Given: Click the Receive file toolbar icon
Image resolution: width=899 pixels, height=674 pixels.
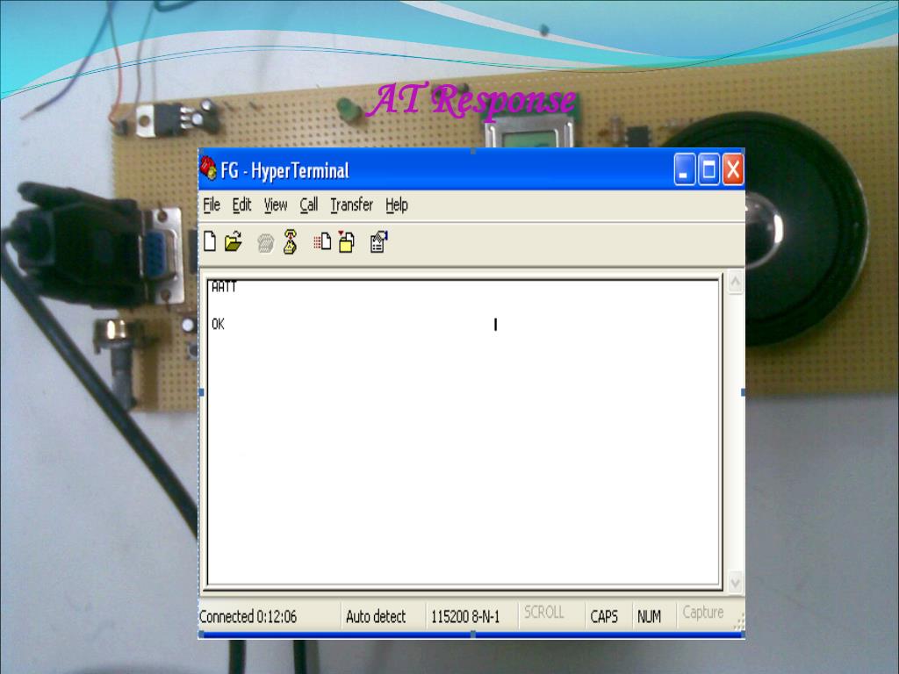Looking at the screenshot, I should click(x=346, y=241).
